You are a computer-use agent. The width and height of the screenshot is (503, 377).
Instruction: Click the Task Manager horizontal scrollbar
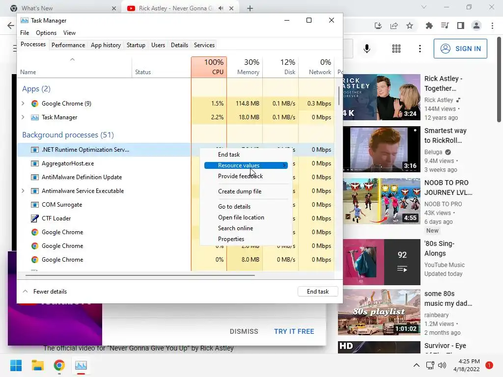point(140,275)
